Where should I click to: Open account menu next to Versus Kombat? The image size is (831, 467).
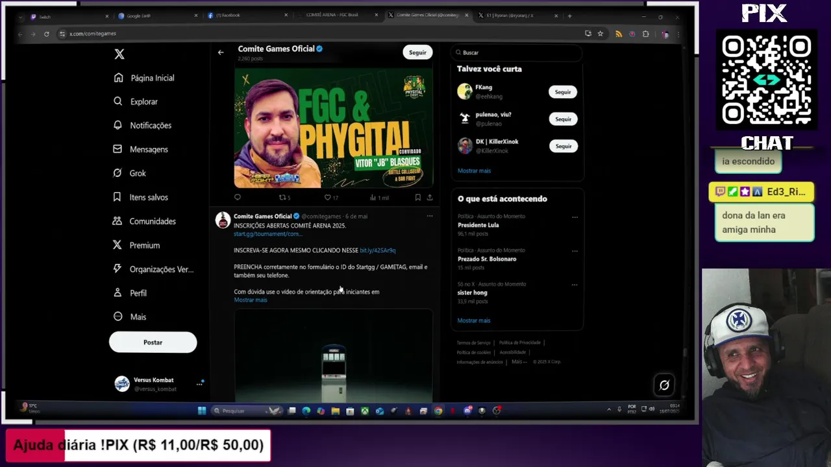(x=199, y=384)
